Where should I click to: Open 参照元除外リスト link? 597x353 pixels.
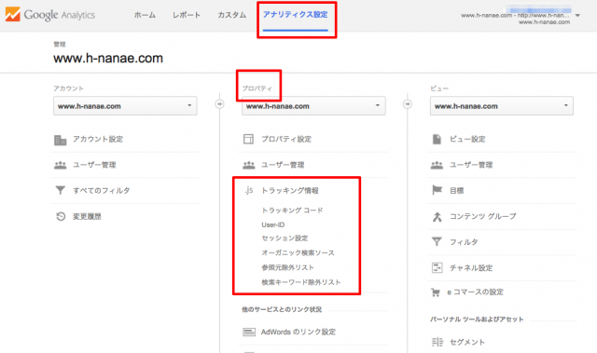pos(287,267)
